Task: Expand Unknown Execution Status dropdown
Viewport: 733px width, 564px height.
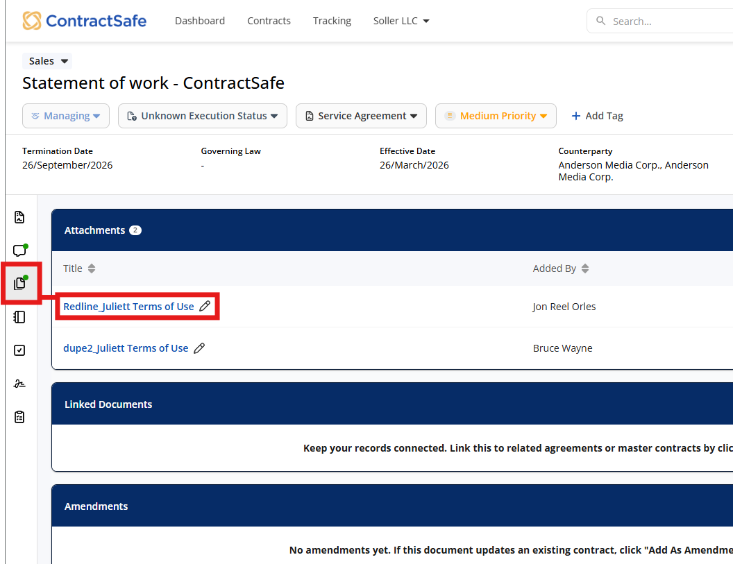Action: (x=203, y=116)
